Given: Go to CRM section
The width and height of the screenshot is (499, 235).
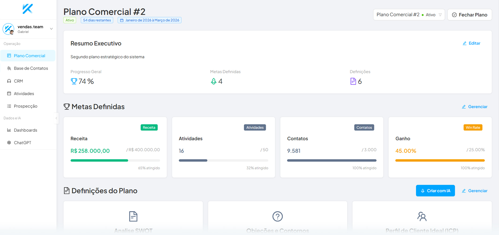Looking at the screenshot, I should pyautogui.click(x=18, y=81).
